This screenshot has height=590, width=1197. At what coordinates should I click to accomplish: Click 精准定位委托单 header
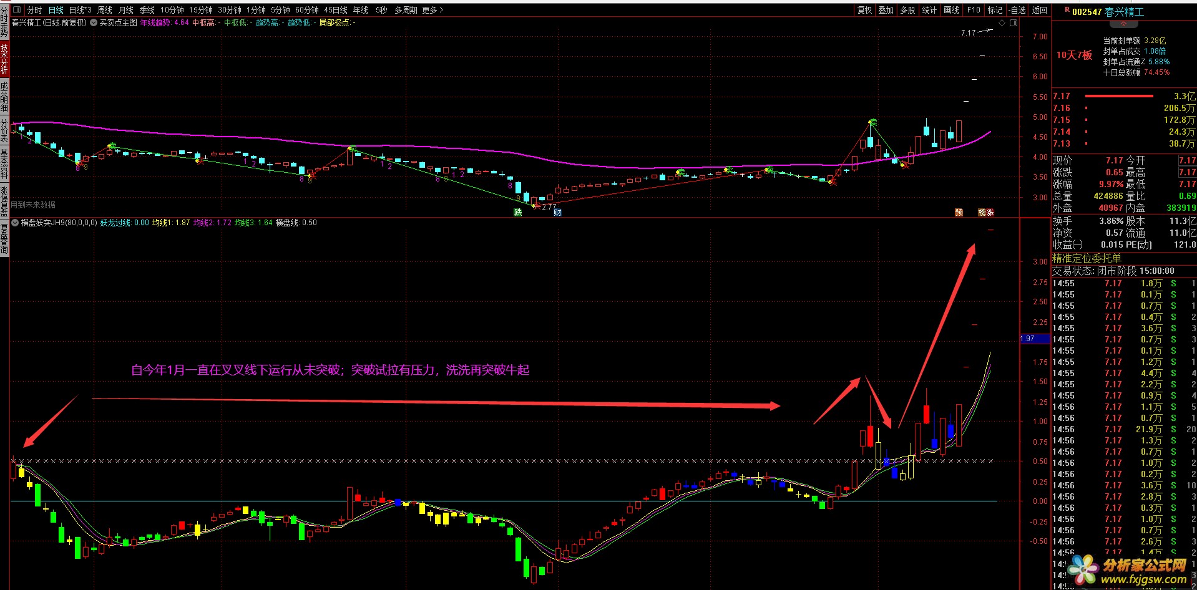(1087, 258)
